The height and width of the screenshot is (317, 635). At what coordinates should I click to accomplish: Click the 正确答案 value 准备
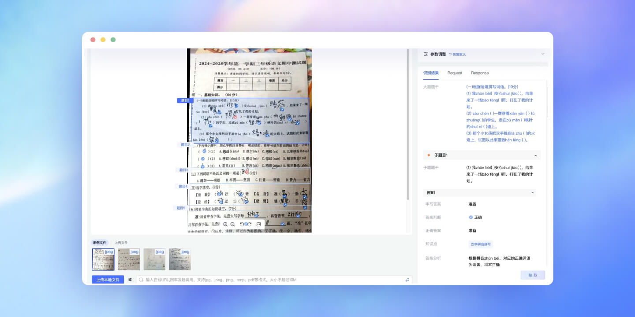click(x=472, y=231)
